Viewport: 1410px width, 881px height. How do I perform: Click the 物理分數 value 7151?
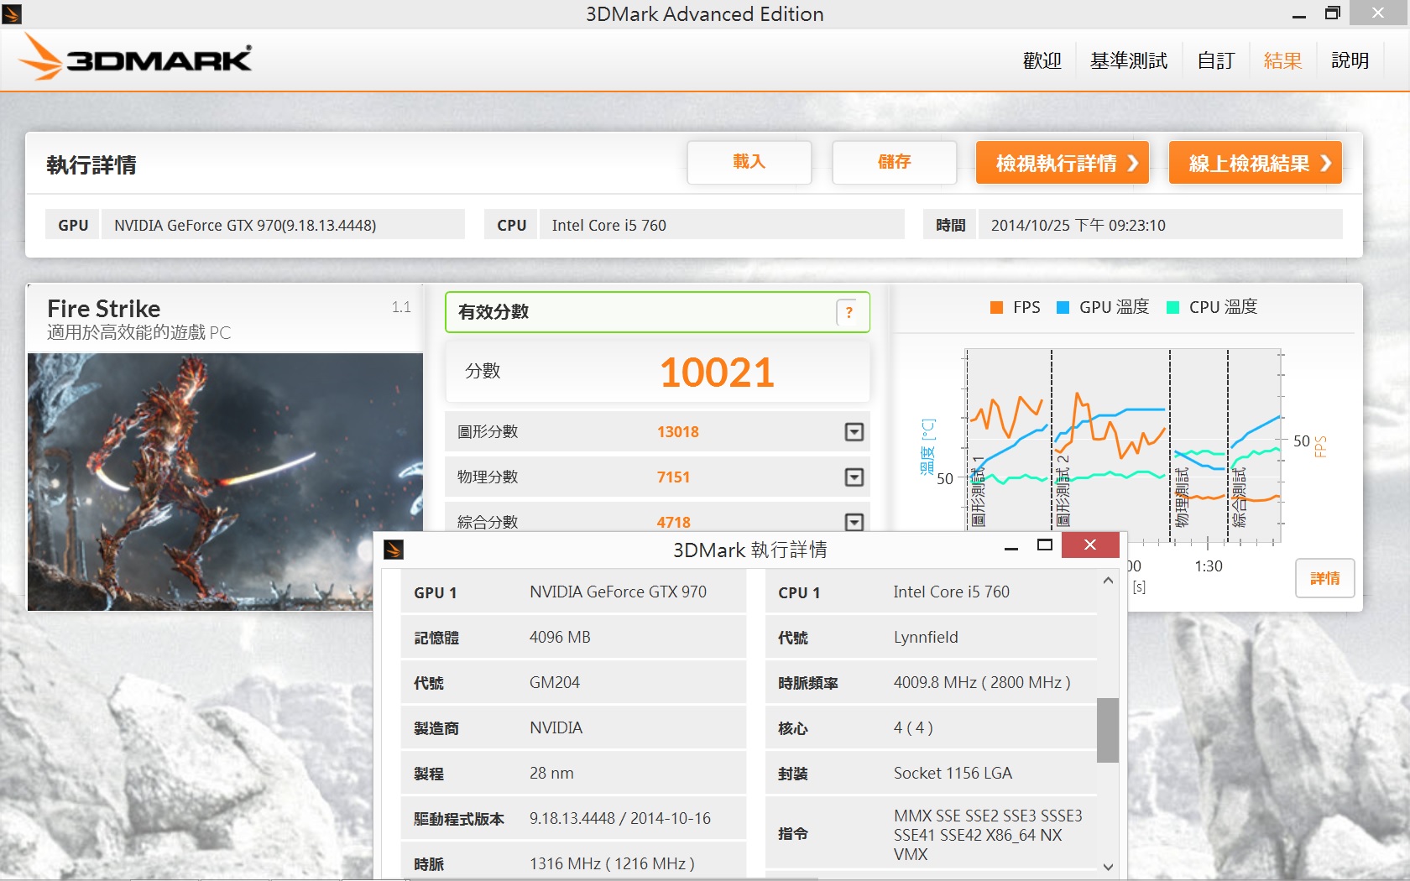point(673,477)
